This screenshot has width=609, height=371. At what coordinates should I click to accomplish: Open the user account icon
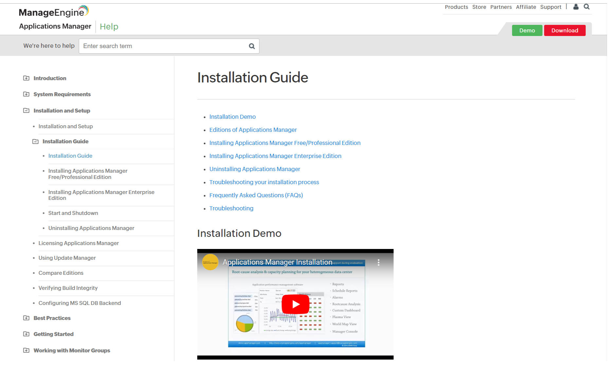pyautogui.click(x=576, y=7)
